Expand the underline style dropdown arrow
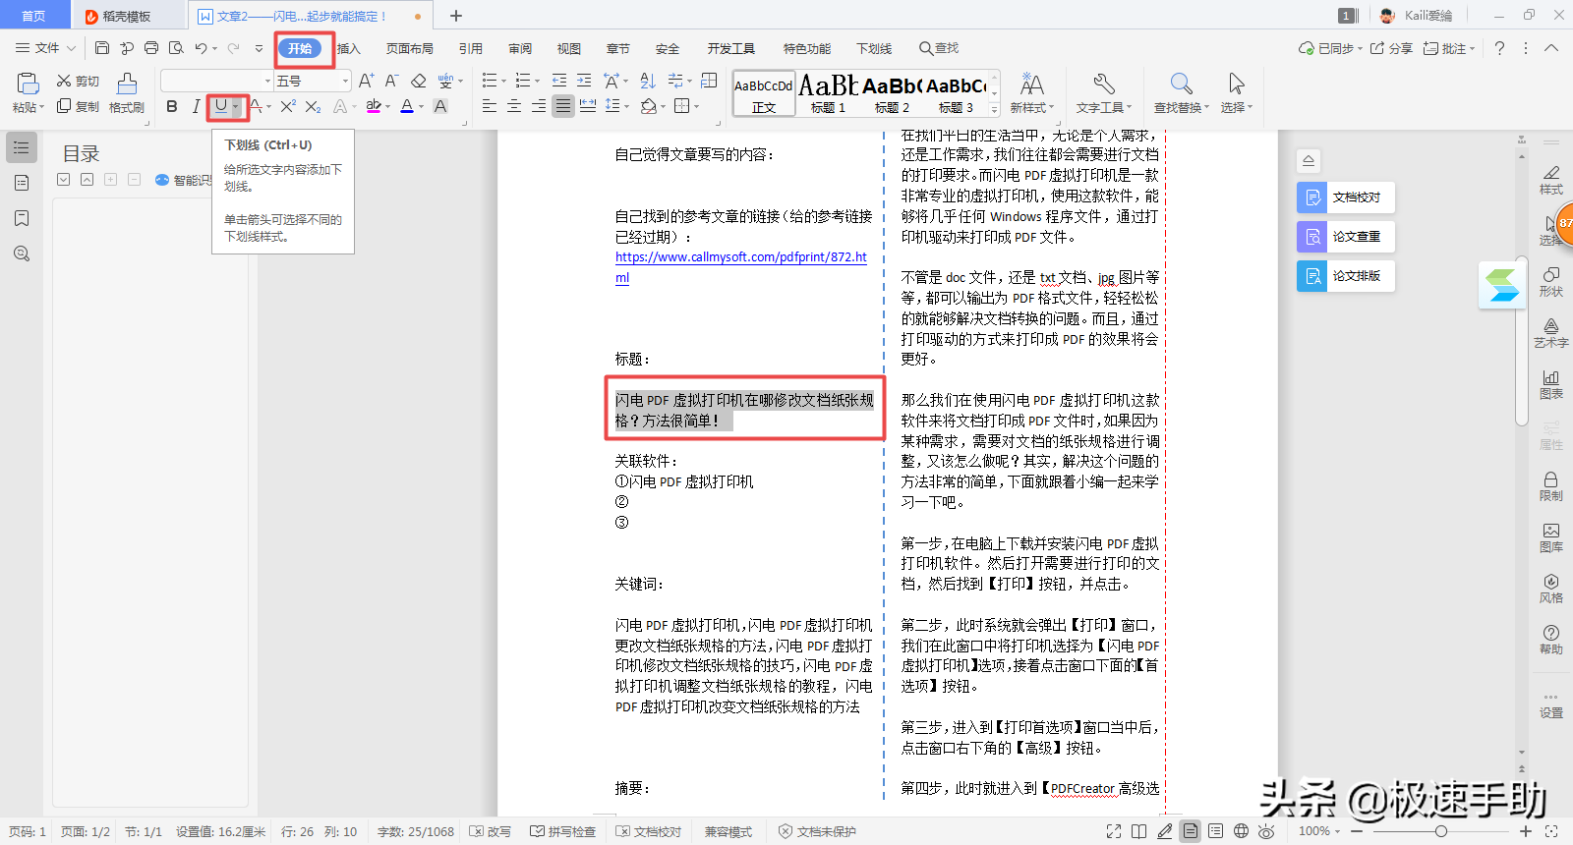Screen dimensions: 1573x845 point(236,106)
